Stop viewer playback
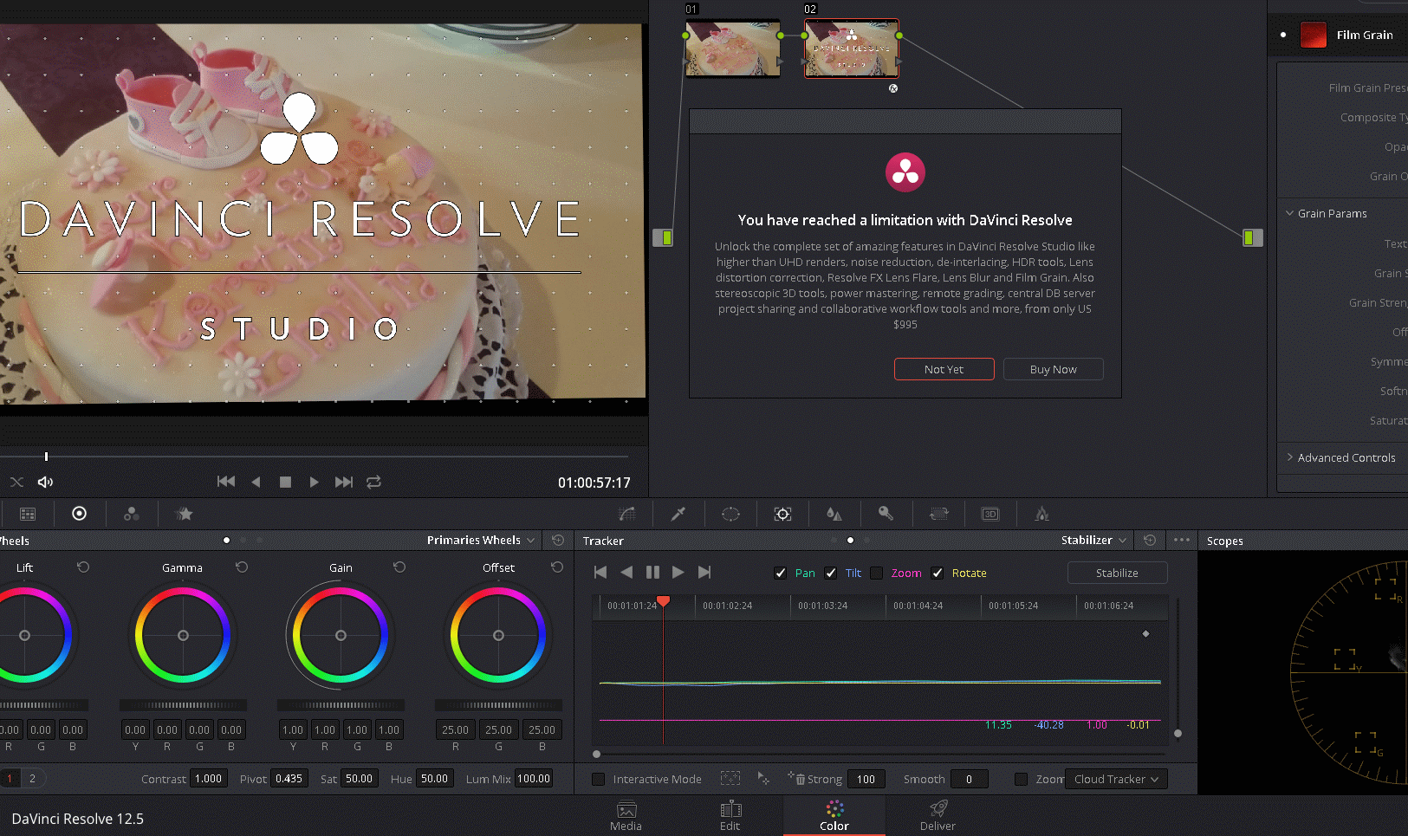This screenshot has width=1408, height=836. pyautogui.click(x=285, y=482)
